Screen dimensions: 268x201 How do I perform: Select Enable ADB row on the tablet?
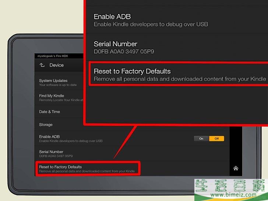[132, 139]
